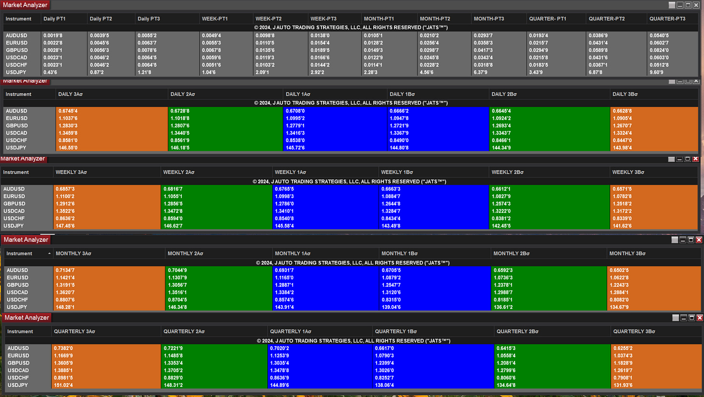Select the EURUSD row in the Monthly sigma window

point(352,278)
